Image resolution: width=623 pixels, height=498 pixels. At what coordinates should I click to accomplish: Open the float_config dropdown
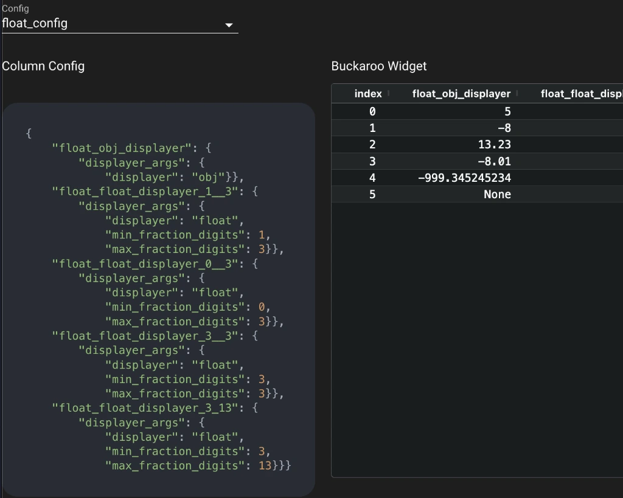pyautogui.click(x=116, y=24)
